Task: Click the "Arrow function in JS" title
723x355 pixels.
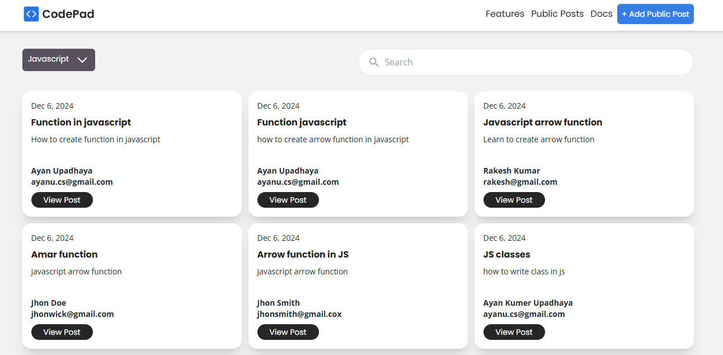Action: click(303, 254)
